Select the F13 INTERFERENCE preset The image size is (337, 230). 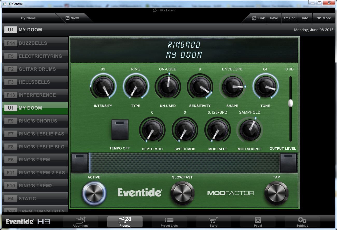coord(35,95)
